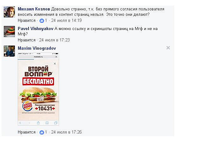Image resolution: width=203 pixels, height=162 pixels.
Task: Click Михаил Козлов's profile avatar
Action: [x=9, y=12]
